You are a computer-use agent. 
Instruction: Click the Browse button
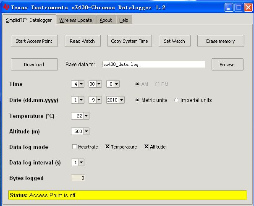[227, 65]
